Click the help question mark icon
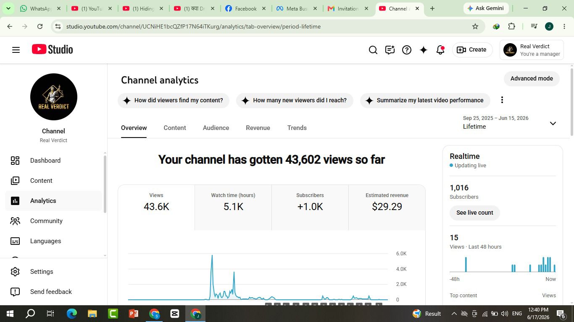Screen dimensions: 574x322 [407, 50]
